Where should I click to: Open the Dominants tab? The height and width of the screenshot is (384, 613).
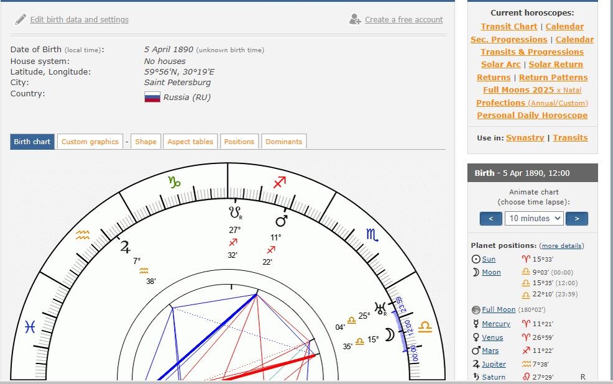pyautogui.click(x=284, y=142)
